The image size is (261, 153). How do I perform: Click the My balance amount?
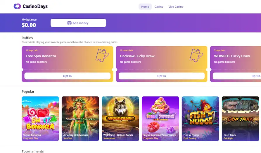click(29, 25)
